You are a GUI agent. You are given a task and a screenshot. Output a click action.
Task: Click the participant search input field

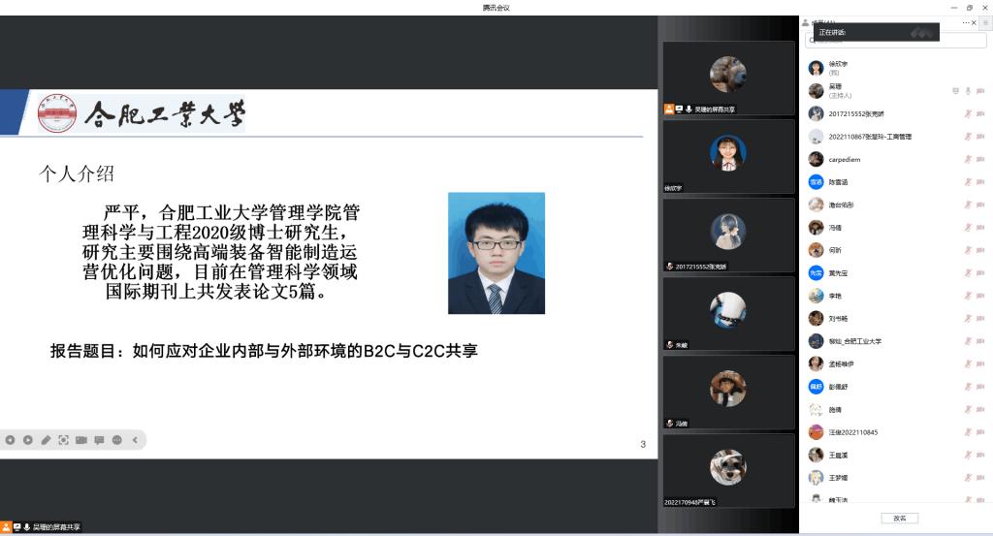tap(897, 41)
